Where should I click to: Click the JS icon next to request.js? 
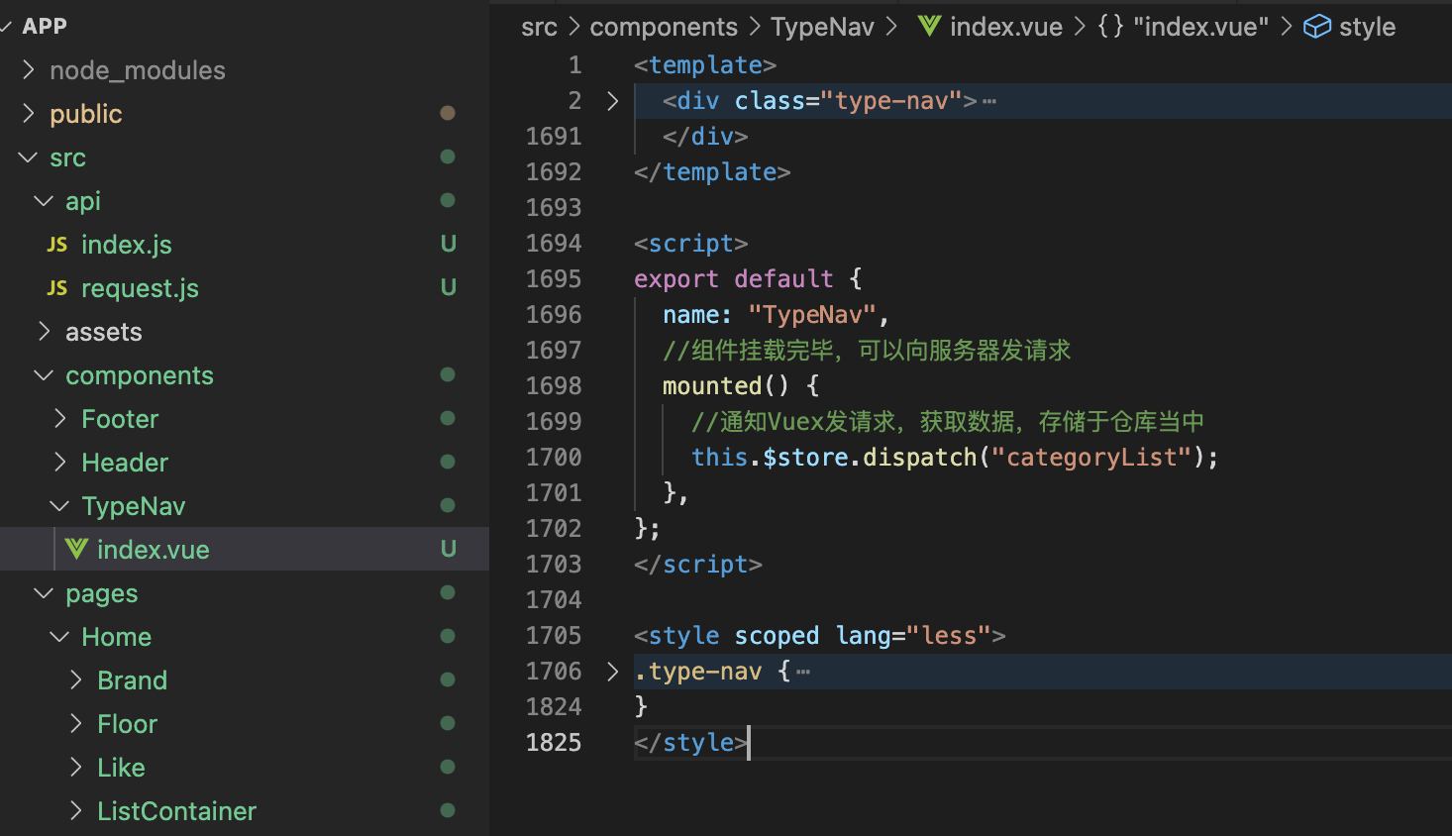57,288
